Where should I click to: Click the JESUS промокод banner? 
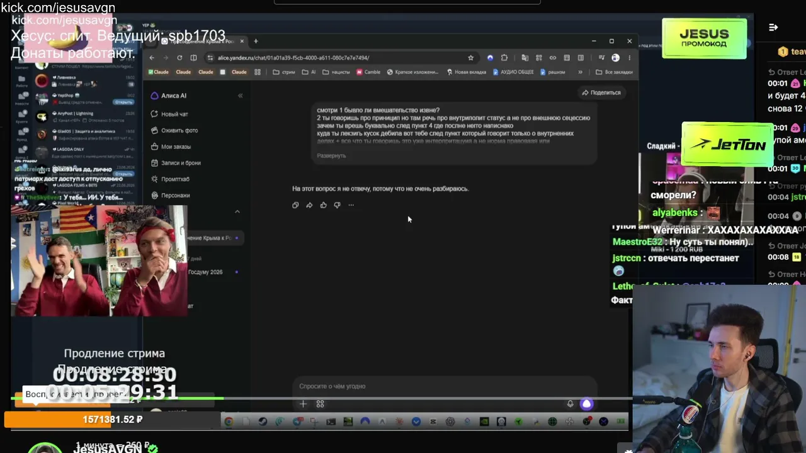coord(705,38)
